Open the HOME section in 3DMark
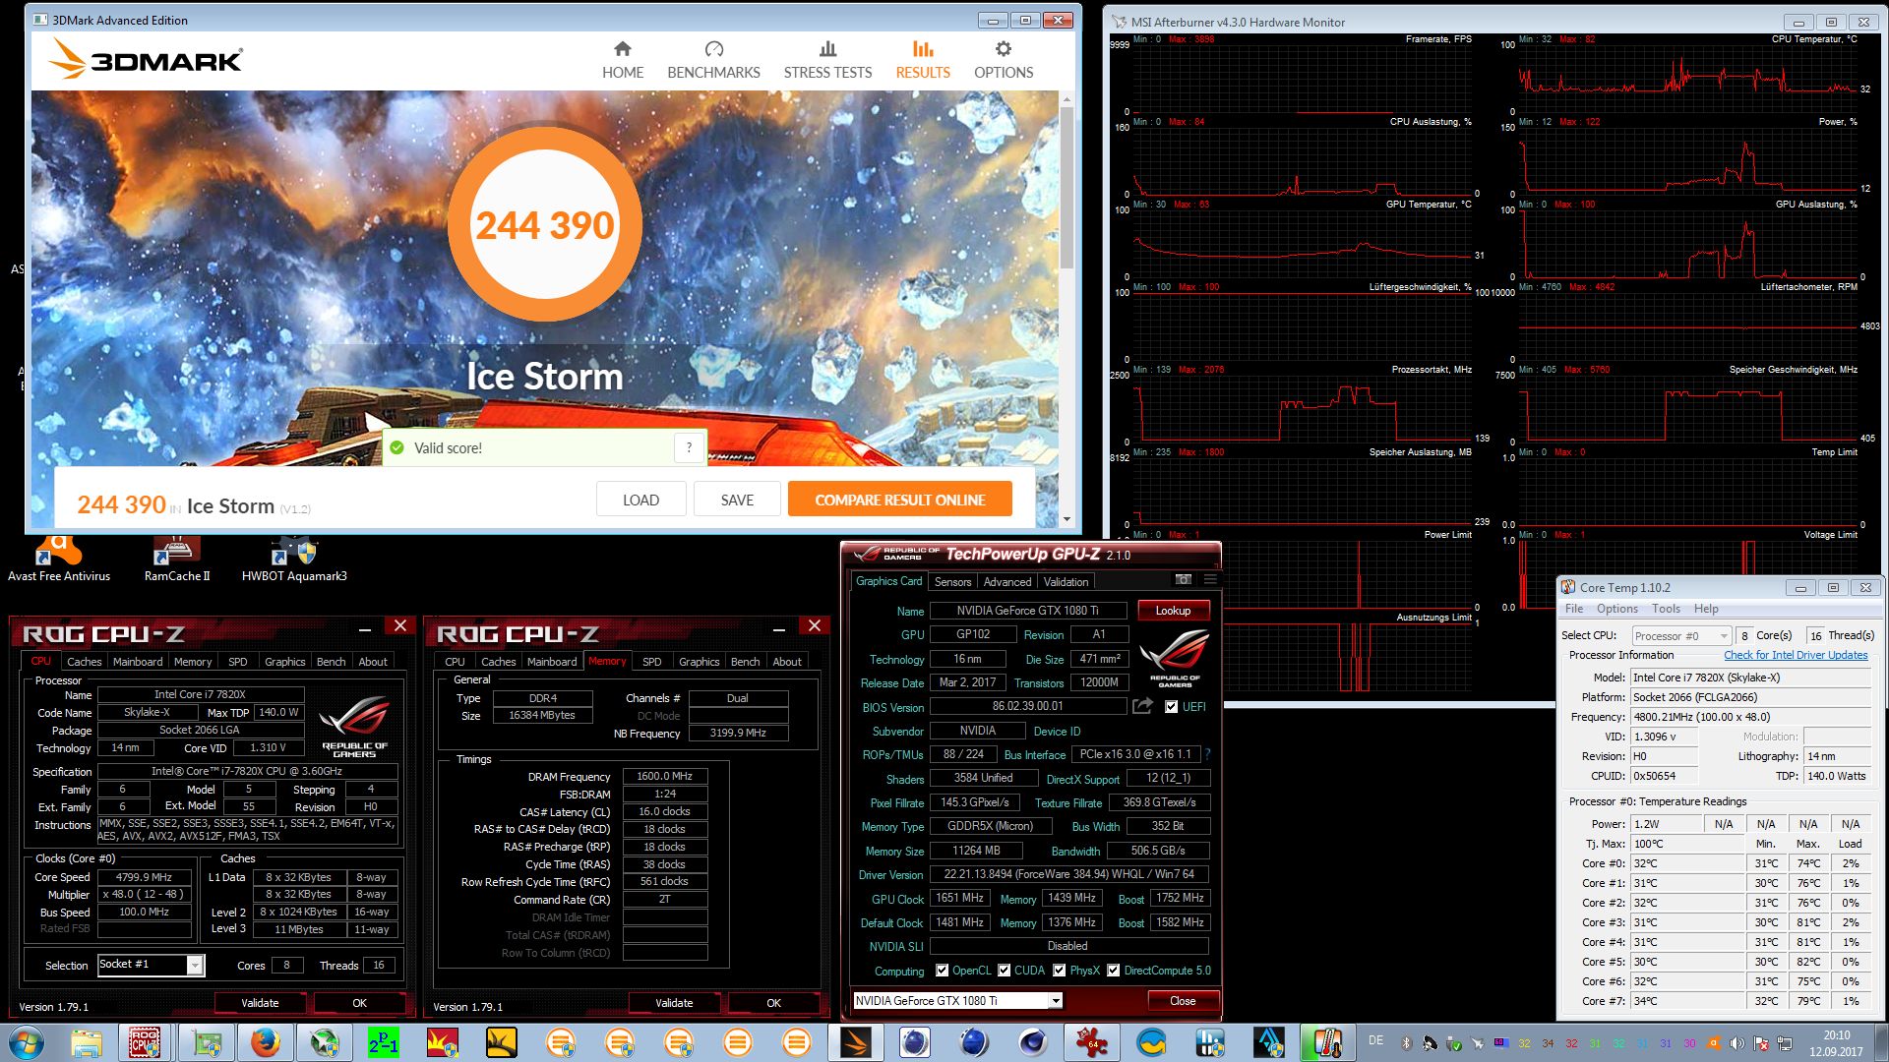Screen dimensions: 1889x1062 (x=623, y=61)
